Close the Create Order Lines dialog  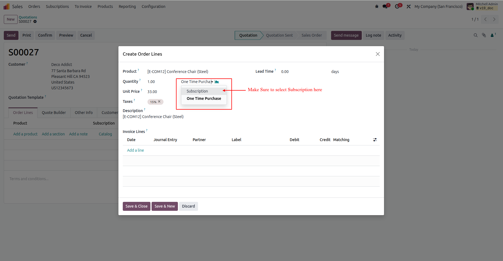click(378, 54)
